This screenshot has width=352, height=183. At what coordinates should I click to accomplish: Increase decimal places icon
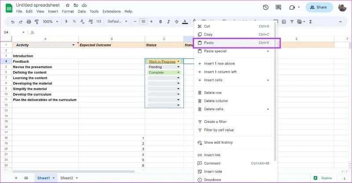[x=91, y=22]
